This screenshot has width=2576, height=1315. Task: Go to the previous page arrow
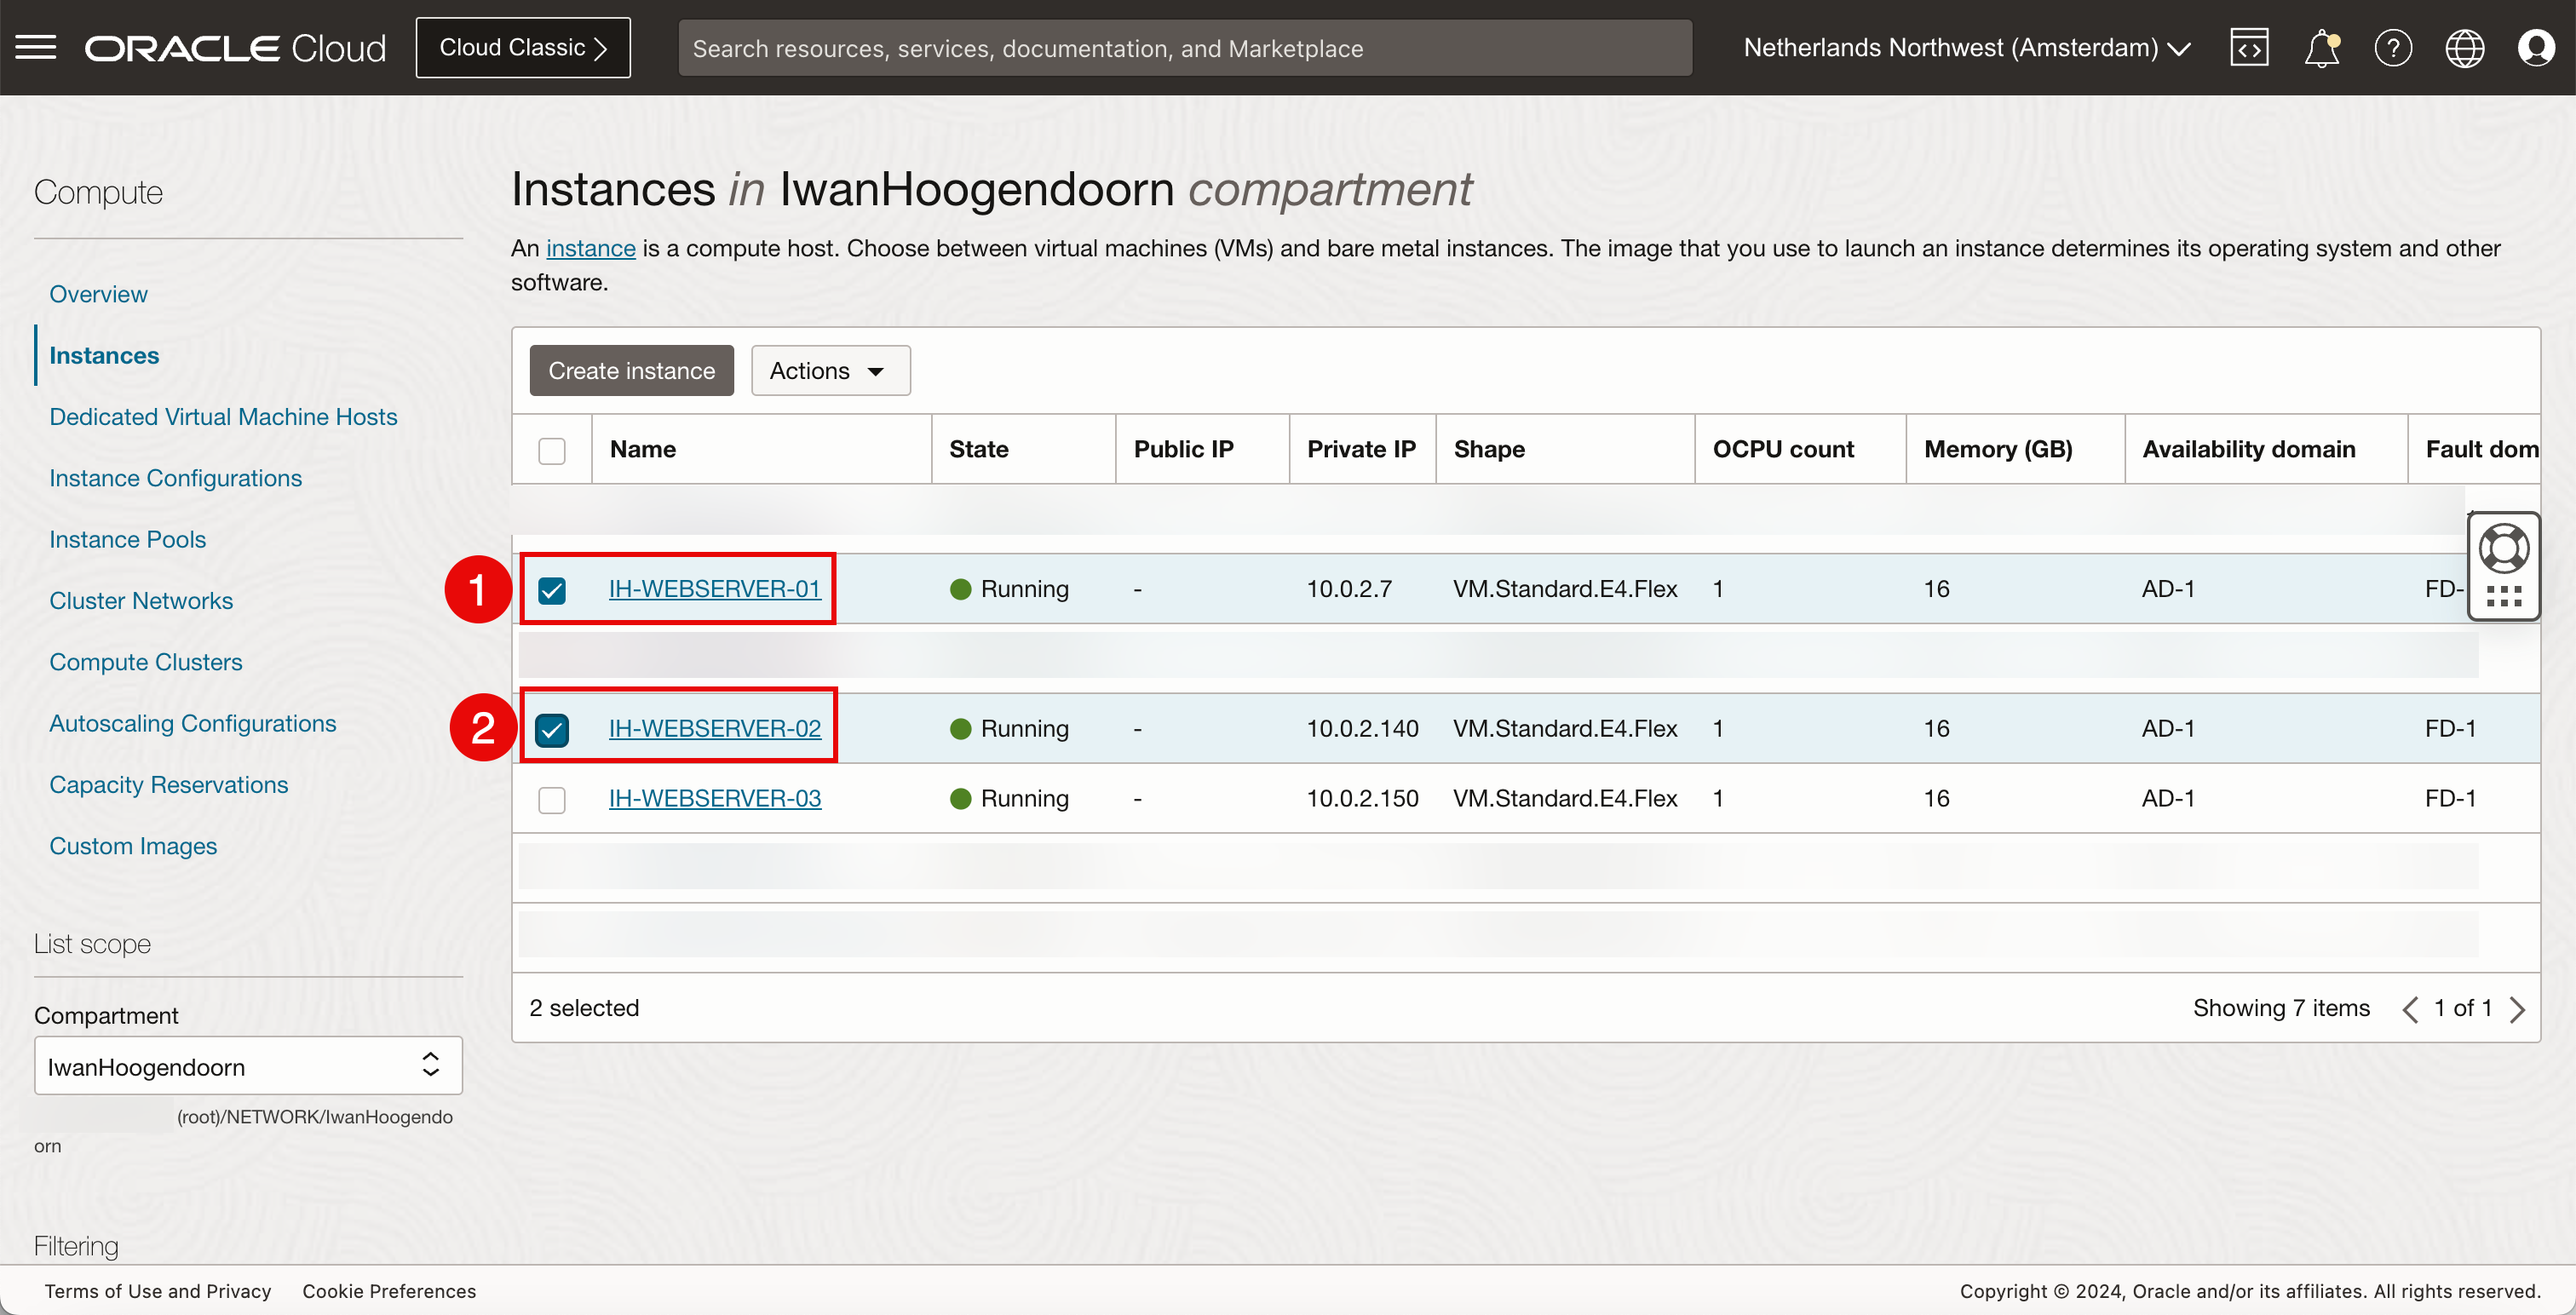pos(2410,1009)
